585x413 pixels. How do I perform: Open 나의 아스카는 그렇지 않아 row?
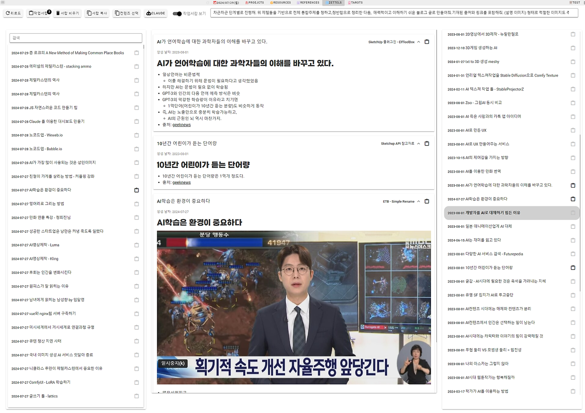(x=512, y=364)
